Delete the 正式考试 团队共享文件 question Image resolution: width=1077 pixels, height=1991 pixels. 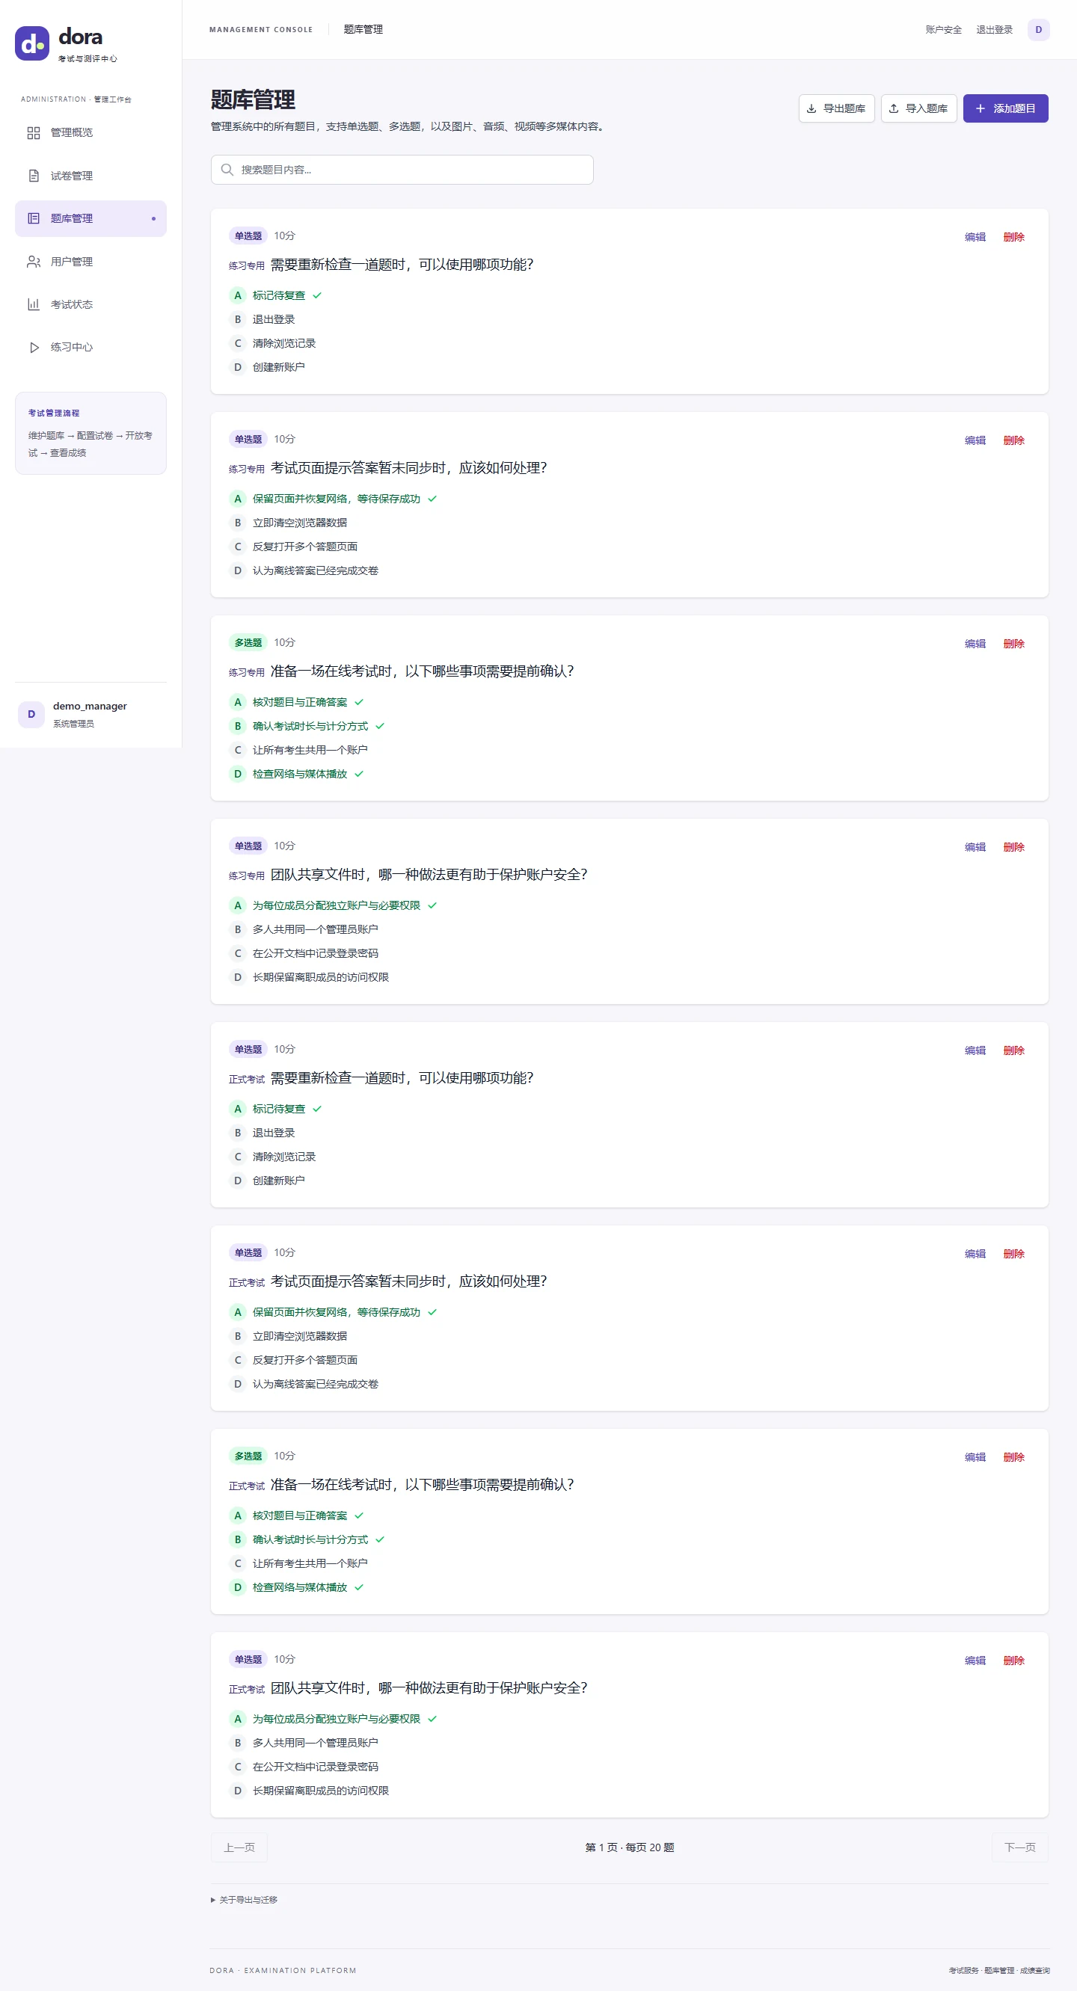[1013, 1661]
